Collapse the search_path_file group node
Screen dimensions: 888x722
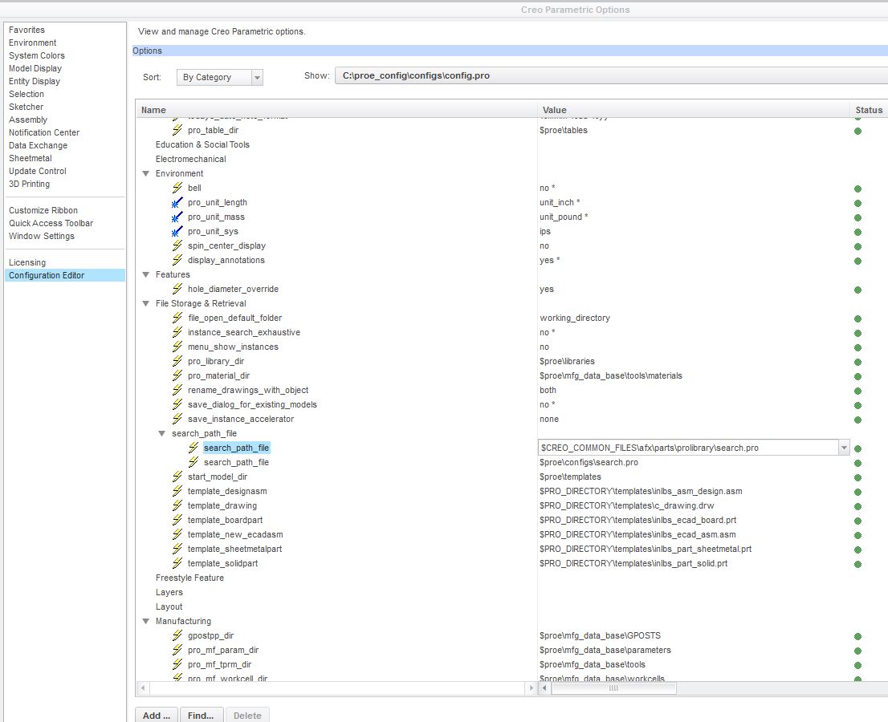tap(161, 433)
